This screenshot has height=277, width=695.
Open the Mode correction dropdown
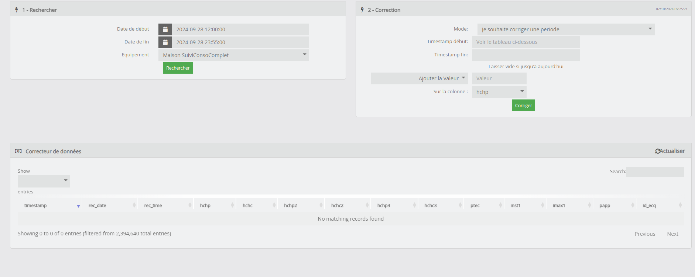[566, 29]
